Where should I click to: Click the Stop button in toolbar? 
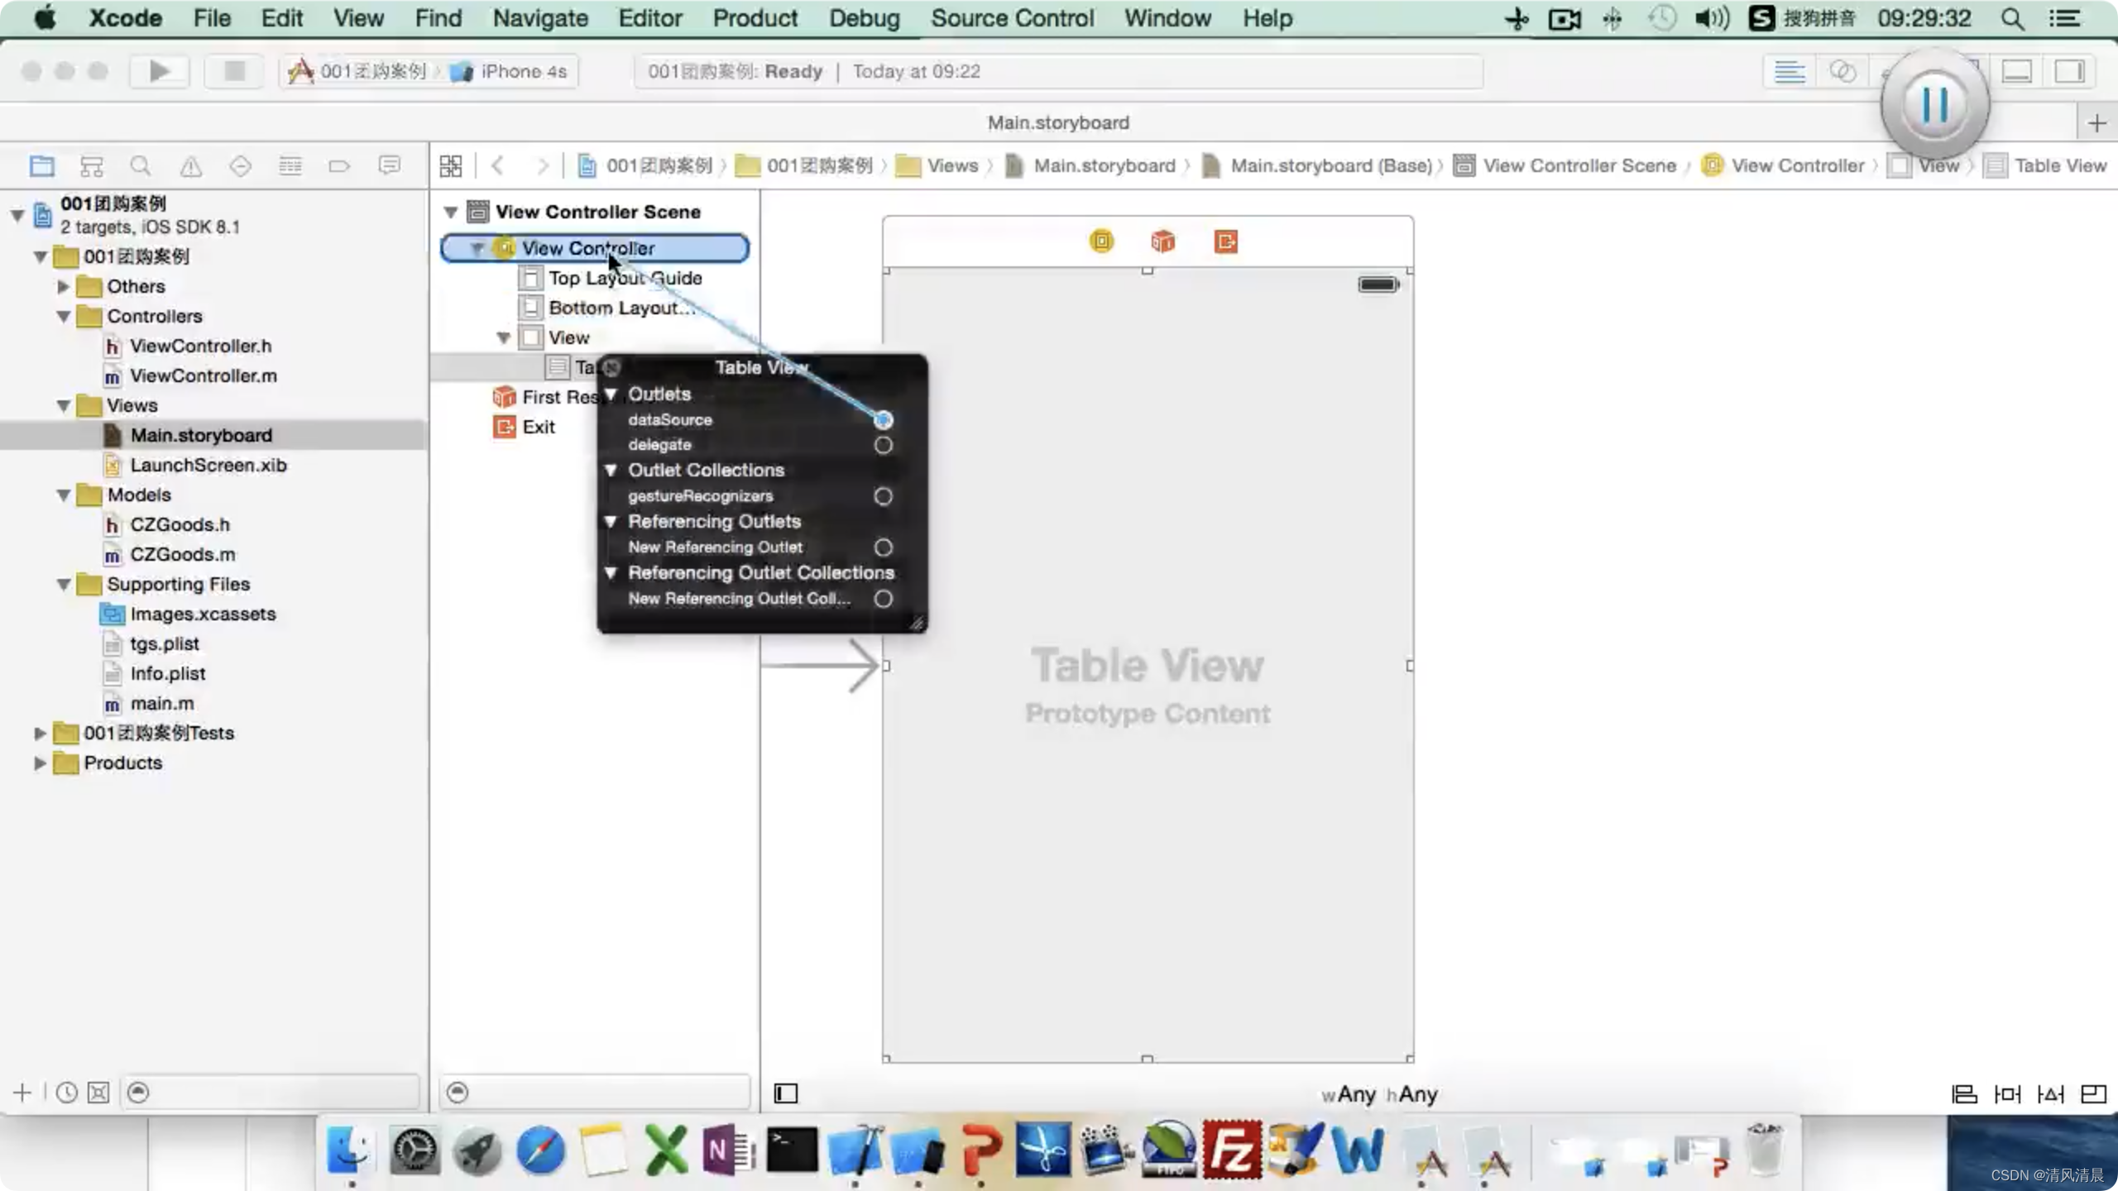tap(234, 71)
